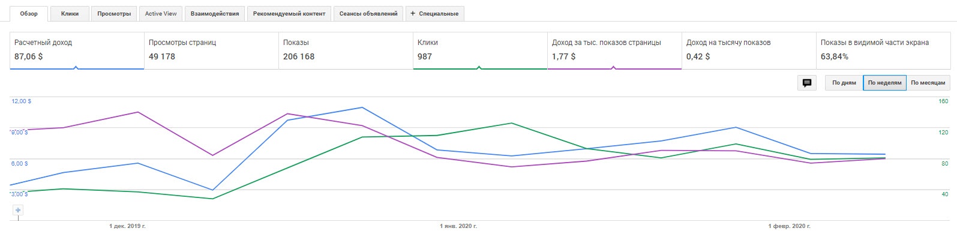Screen dimensions: 957x237
Task: Enable Просмотры страниц metric card
Action: point(211,50)
